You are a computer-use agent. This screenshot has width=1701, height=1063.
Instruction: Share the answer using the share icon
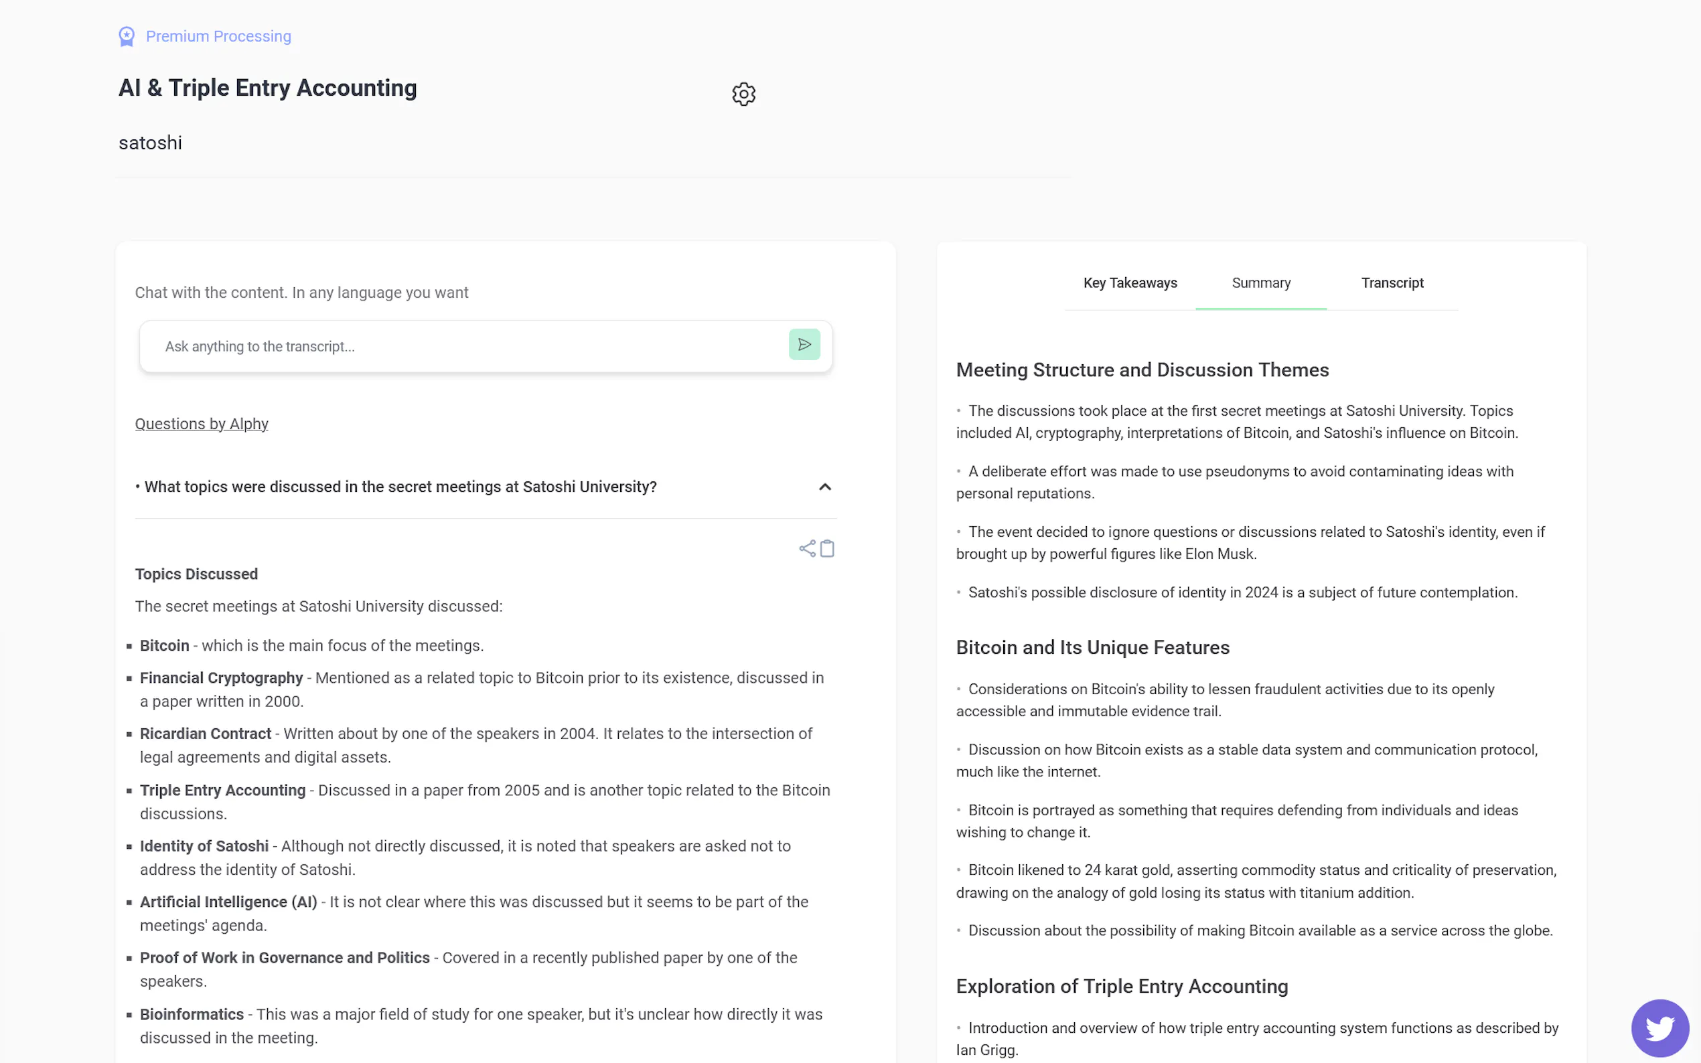806,548
